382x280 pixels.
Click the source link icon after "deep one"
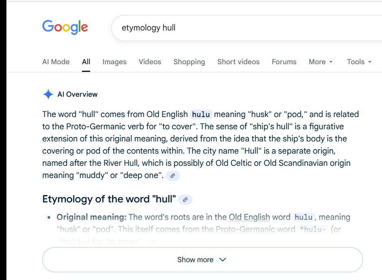[173, 176]
